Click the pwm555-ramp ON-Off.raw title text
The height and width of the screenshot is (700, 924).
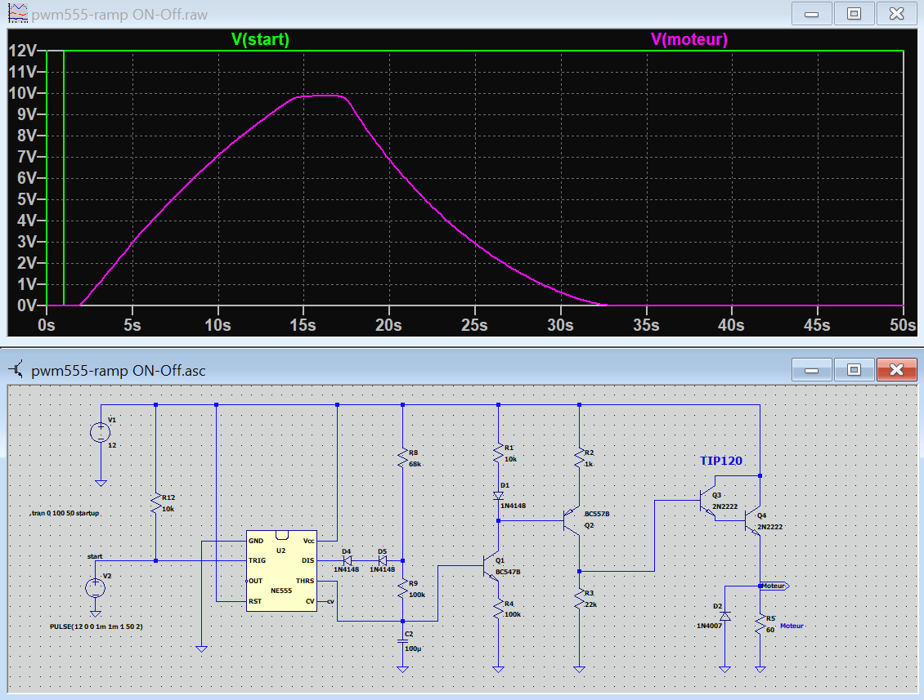click(119, 14)
